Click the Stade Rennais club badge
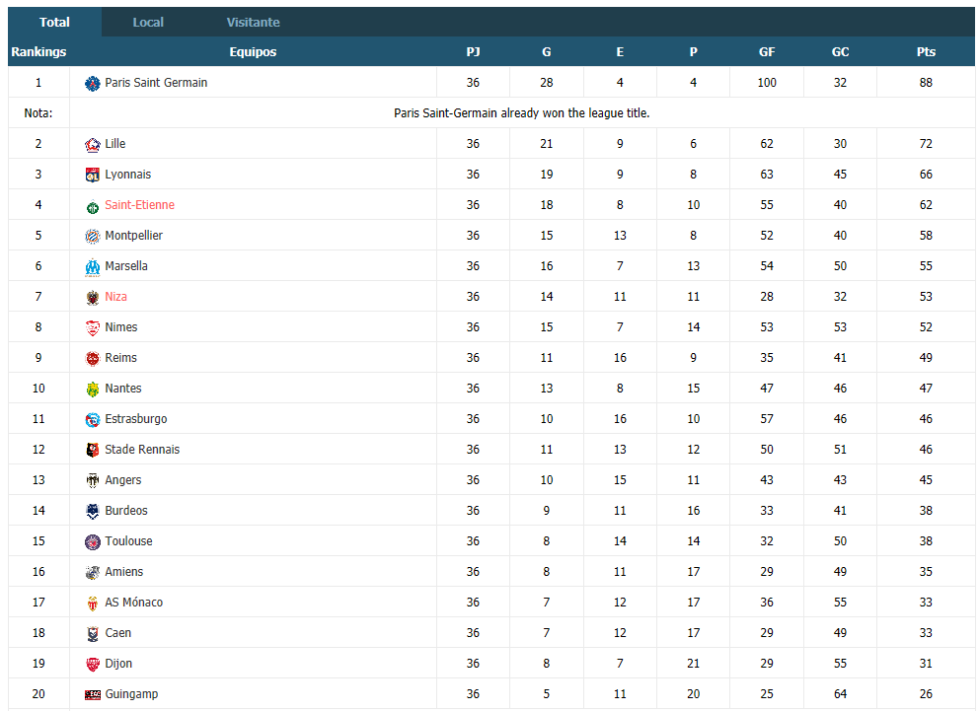Screen dimensions: 979x711 tap(93, 450)
